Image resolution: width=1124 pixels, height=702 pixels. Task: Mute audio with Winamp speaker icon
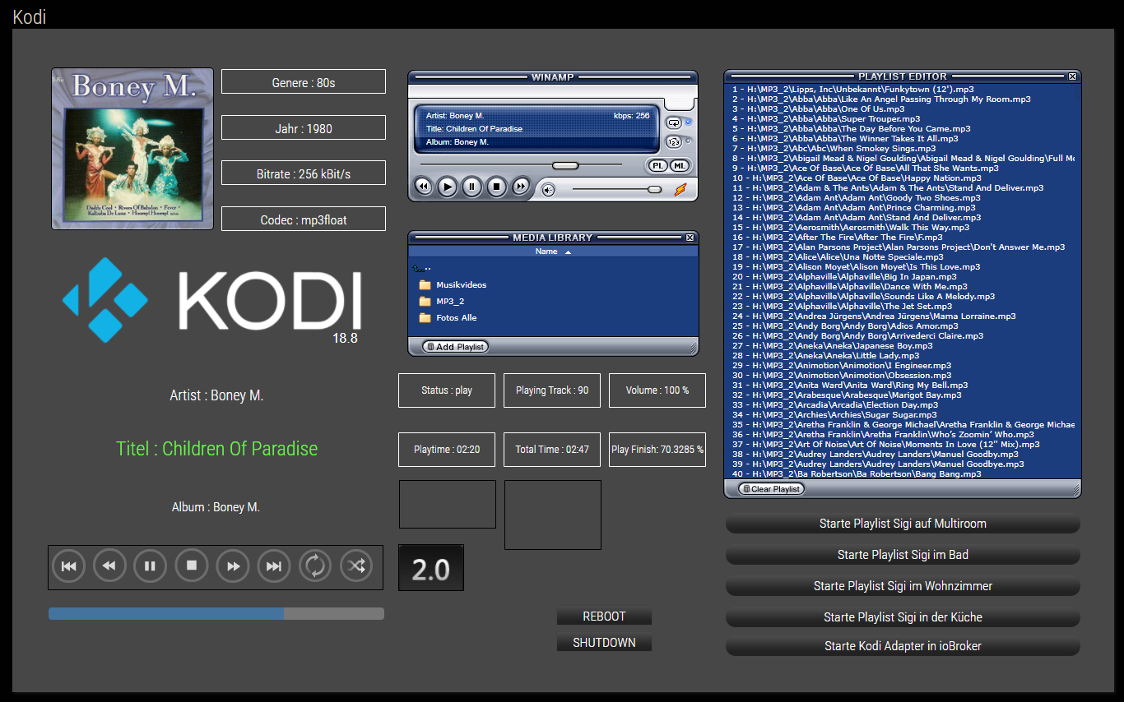(x=548, y=190)
